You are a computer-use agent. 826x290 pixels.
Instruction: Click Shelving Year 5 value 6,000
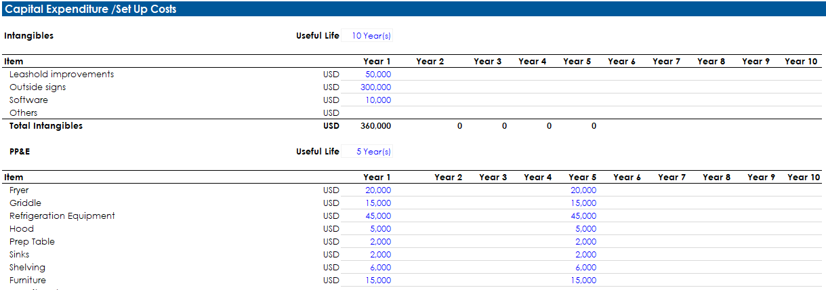tap(585, 268)
